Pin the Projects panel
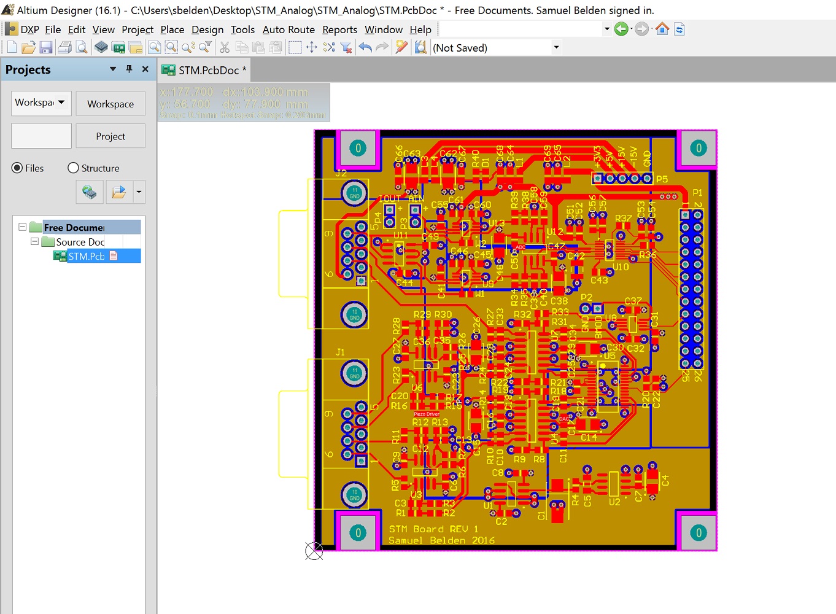 coord(129,69)
